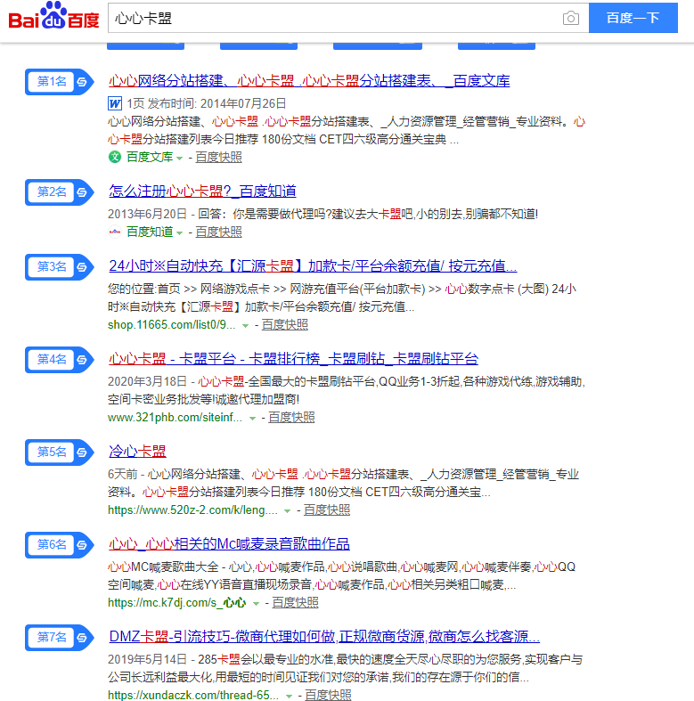Screen dimensions: 694x701
Task: Open result DMZ卡盟-引流技巧-微商代理如何做
Action: point(324,636)
